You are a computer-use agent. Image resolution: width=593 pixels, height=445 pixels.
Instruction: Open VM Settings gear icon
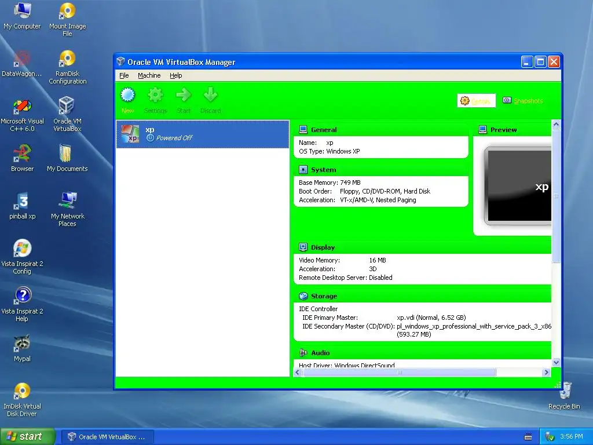pyautogui.click(x=155, y=96)
